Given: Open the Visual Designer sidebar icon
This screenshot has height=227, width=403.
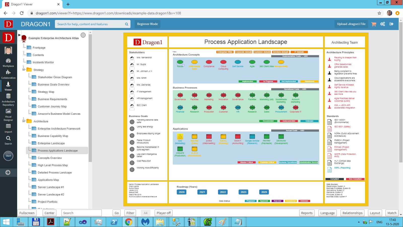Looking at the screenshot, I should point(8,115).
